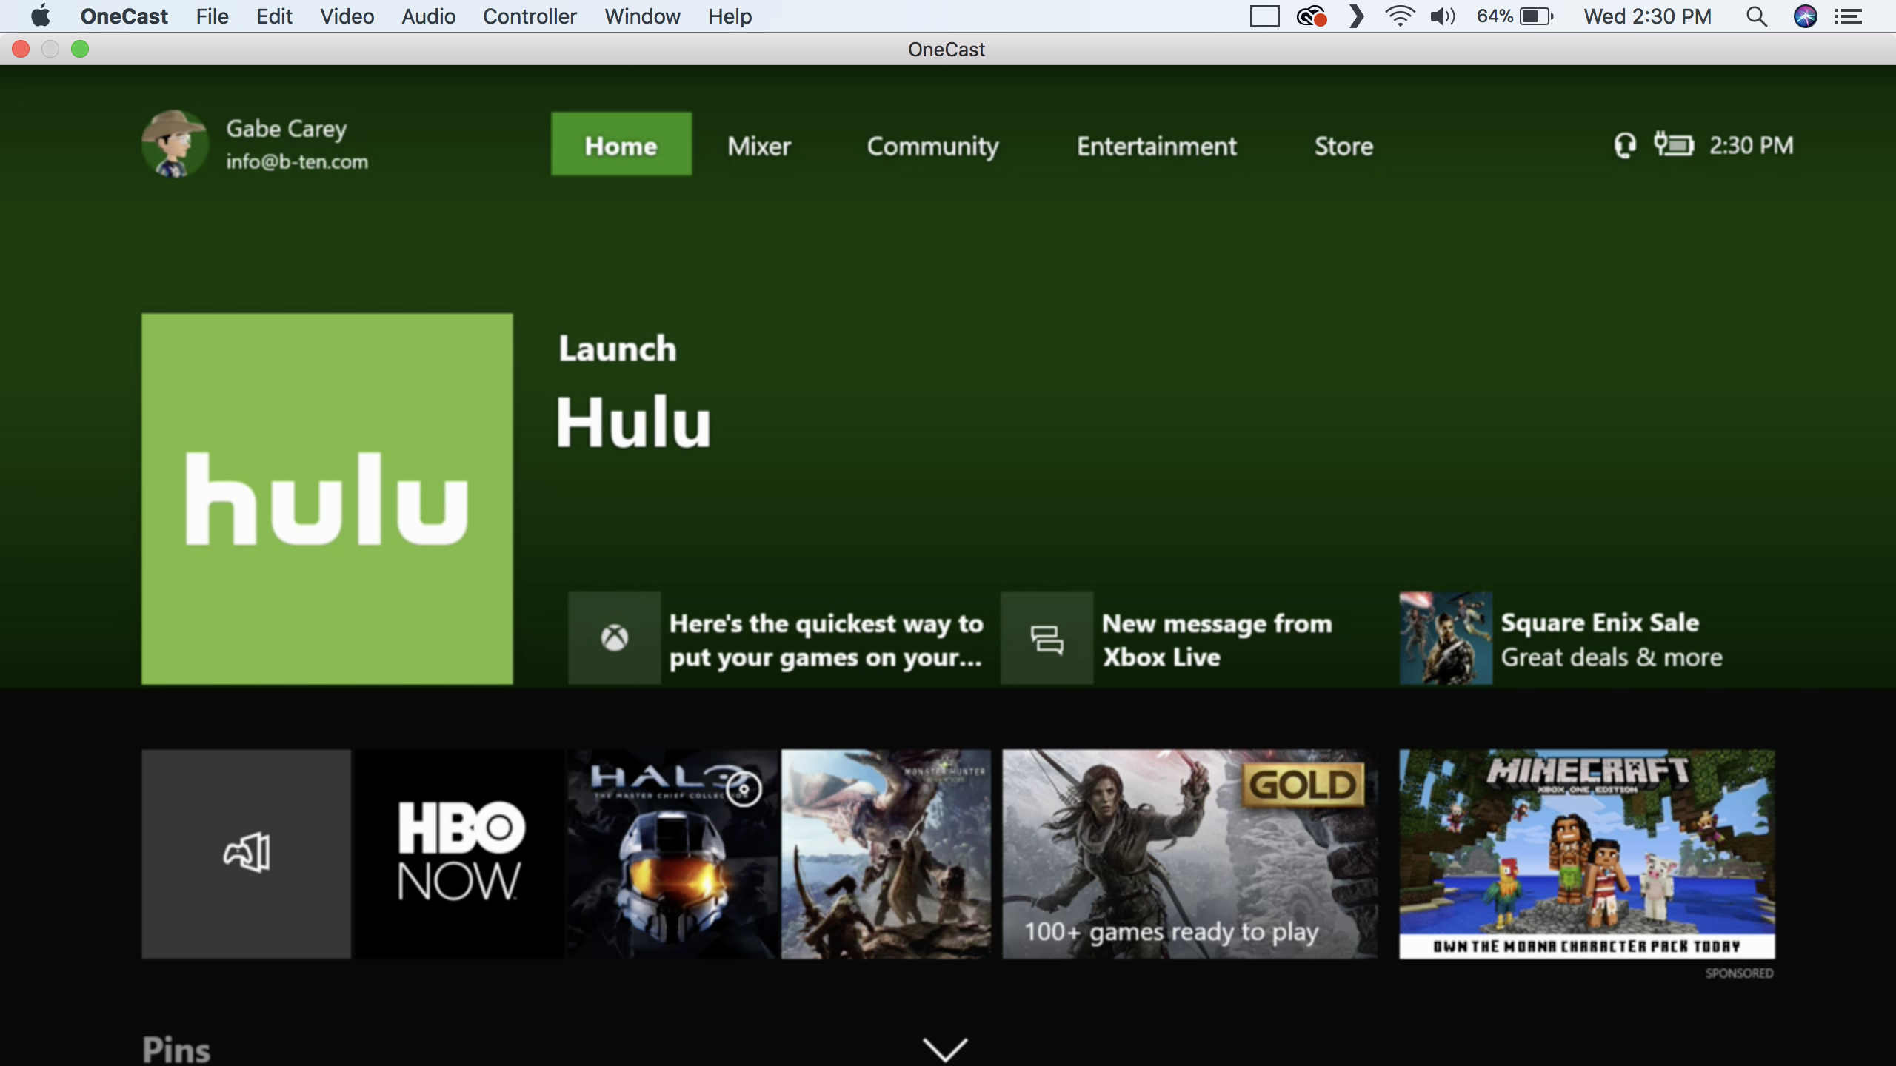Click the SPONSORED label under Minecraft ad

click(x=1739, y=973)
